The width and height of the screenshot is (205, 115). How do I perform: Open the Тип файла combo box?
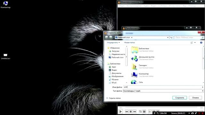pos(163,91)
